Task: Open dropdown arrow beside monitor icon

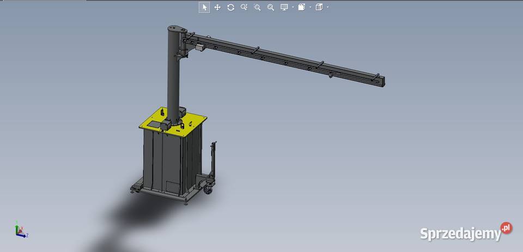Action: [x=293, y=7]
